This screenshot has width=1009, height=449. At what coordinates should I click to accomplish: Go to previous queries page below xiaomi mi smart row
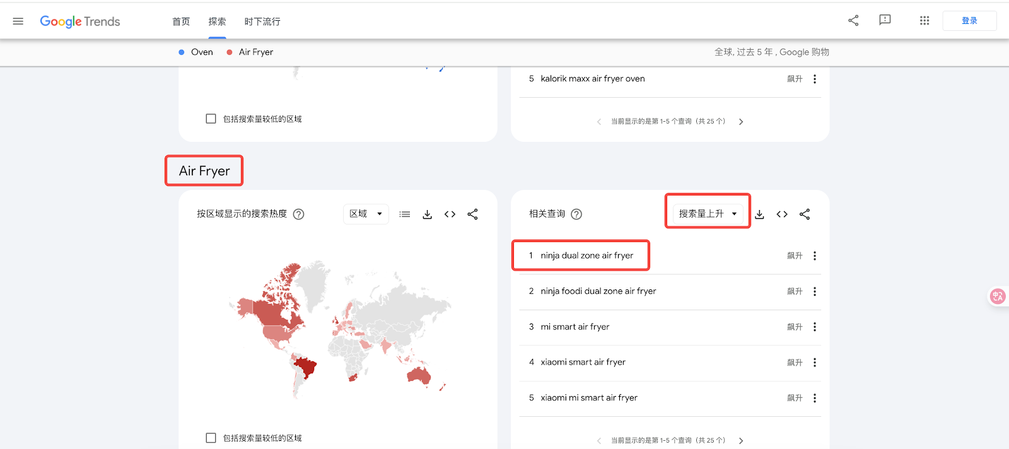(x=599, y=441)
